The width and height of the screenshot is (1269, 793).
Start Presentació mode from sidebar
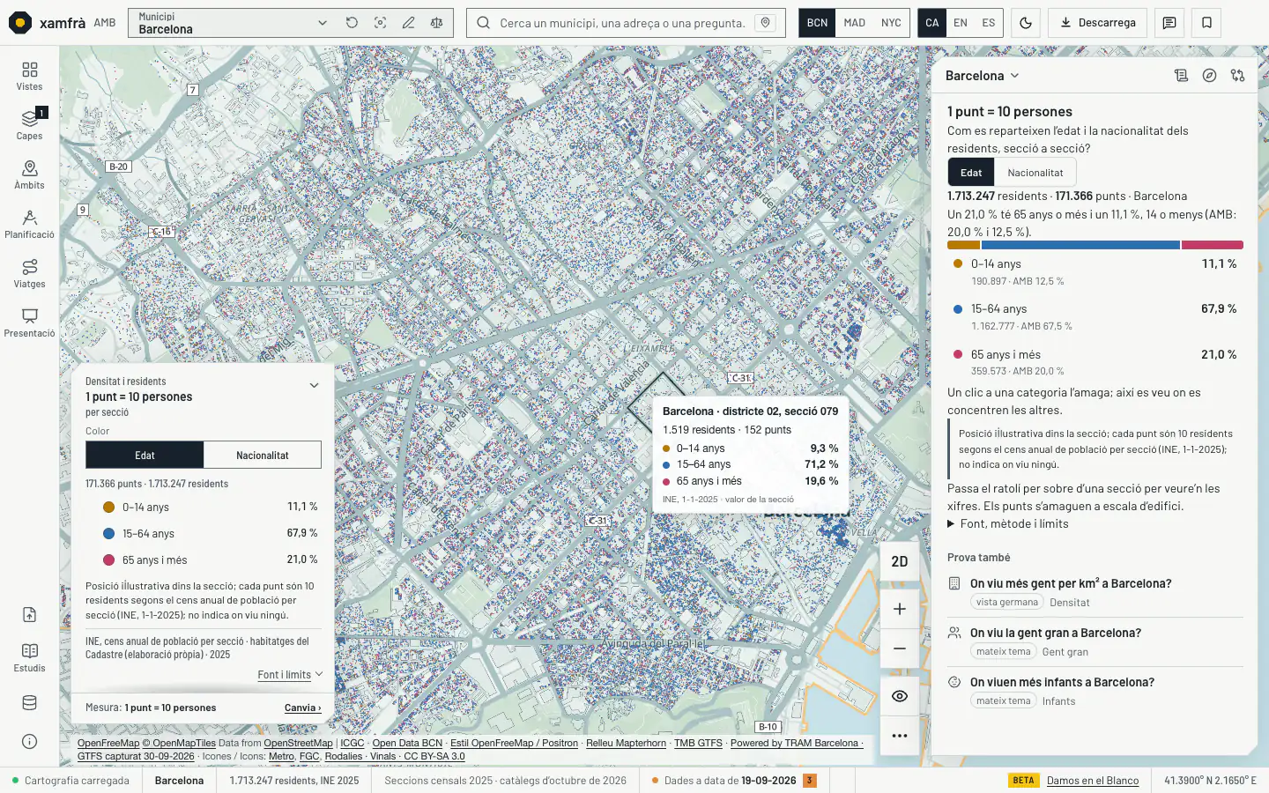point(29,322)
